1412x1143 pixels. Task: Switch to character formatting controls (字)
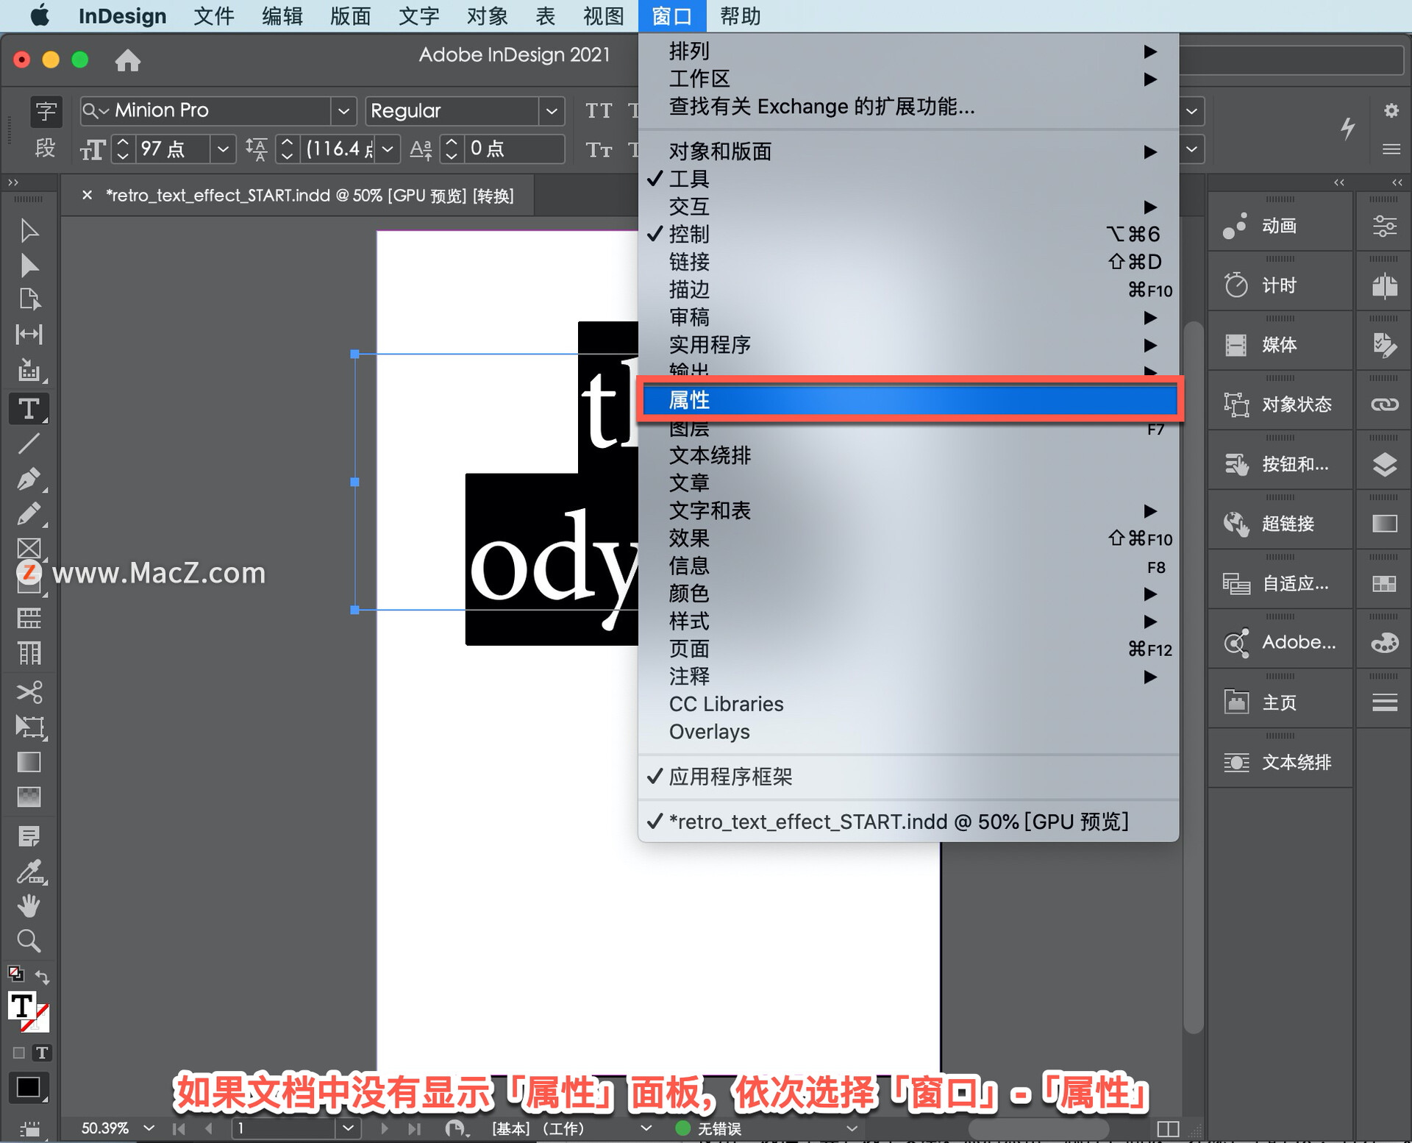point(46,111)
